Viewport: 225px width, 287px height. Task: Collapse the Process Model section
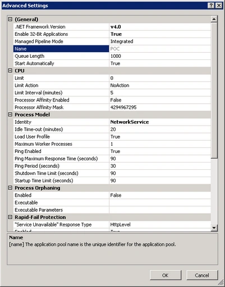[10, 114]
